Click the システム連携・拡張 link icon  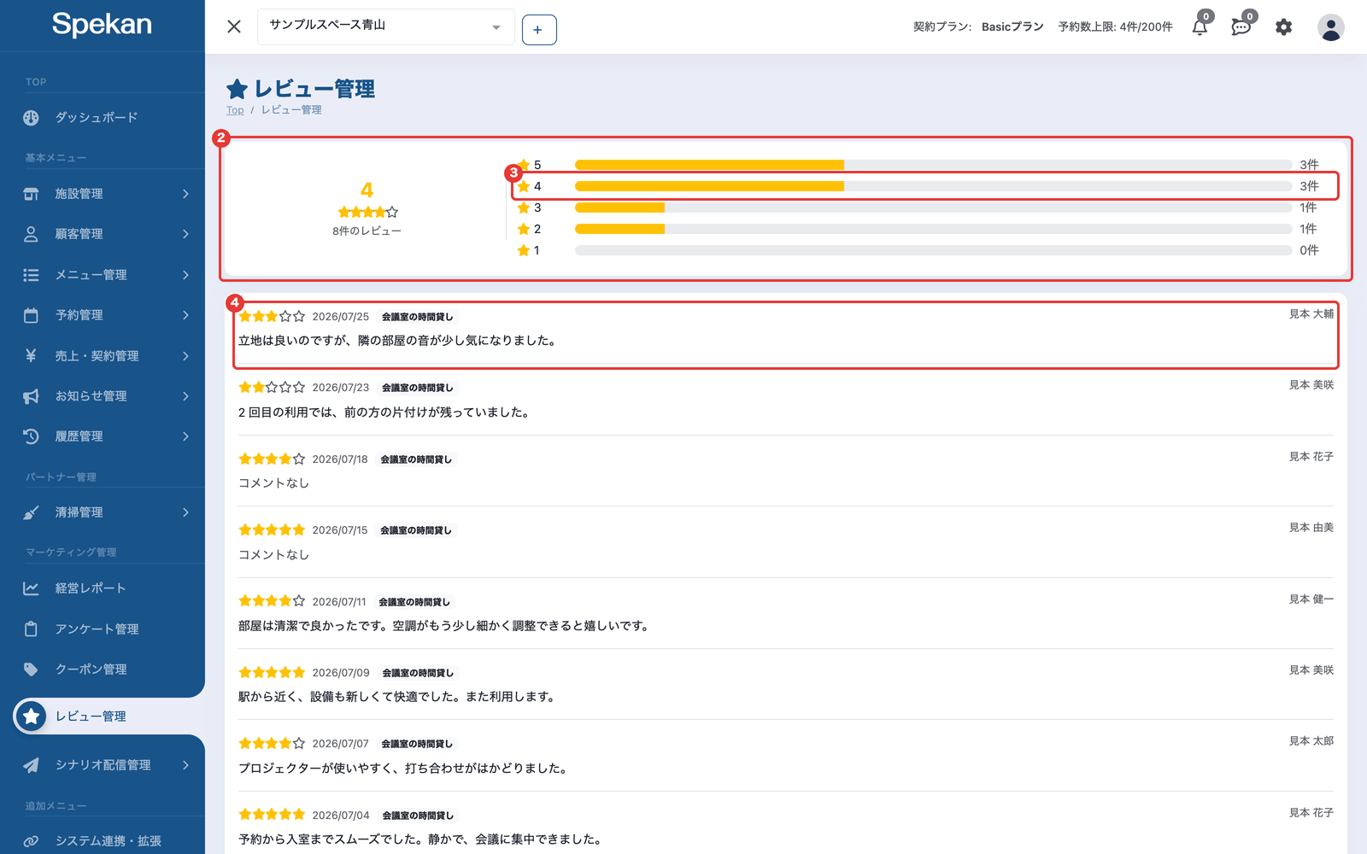pyautogui.click(x=31, y=841)
